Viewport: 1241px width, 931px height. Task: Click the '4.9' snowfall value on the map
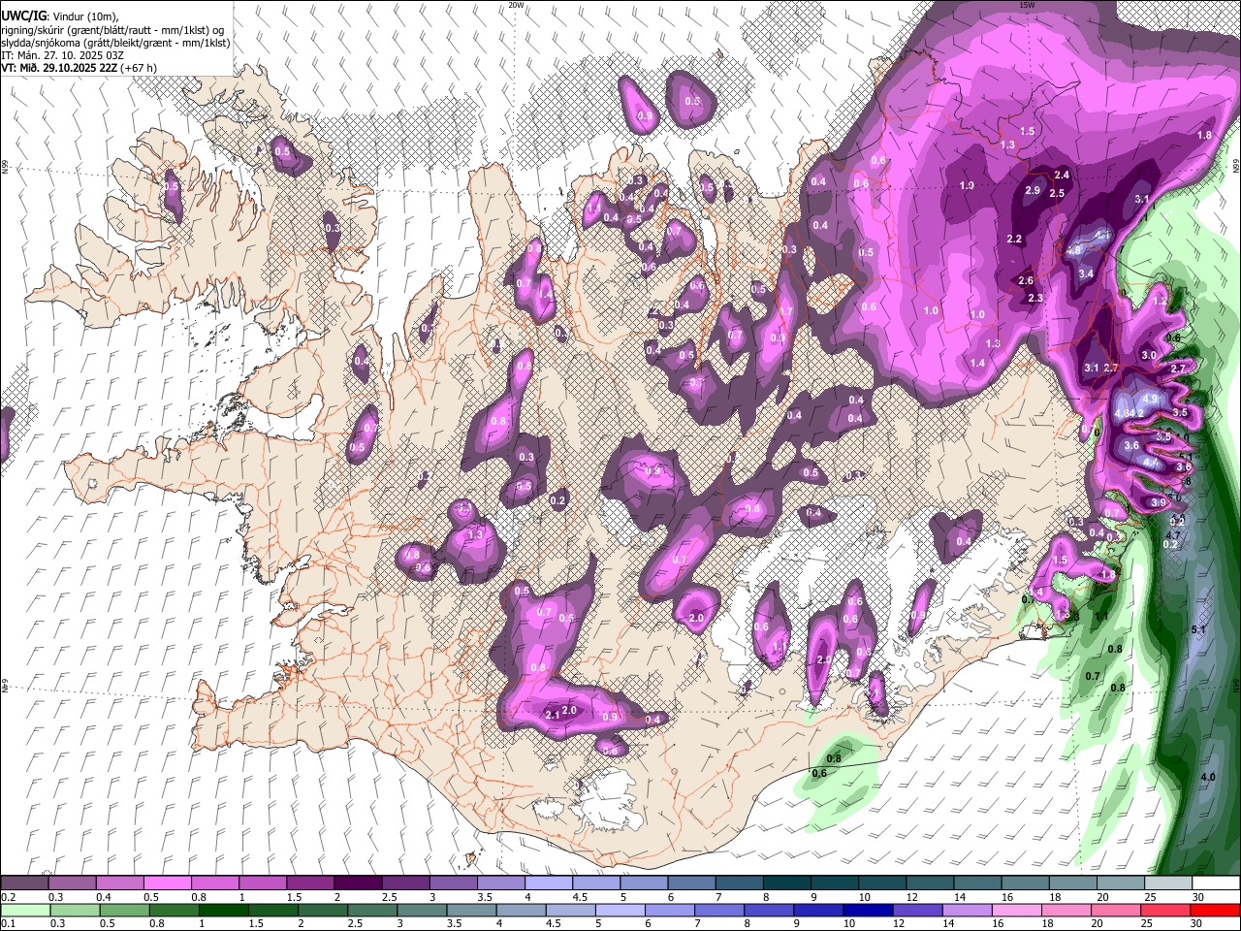pos(1151,399)
